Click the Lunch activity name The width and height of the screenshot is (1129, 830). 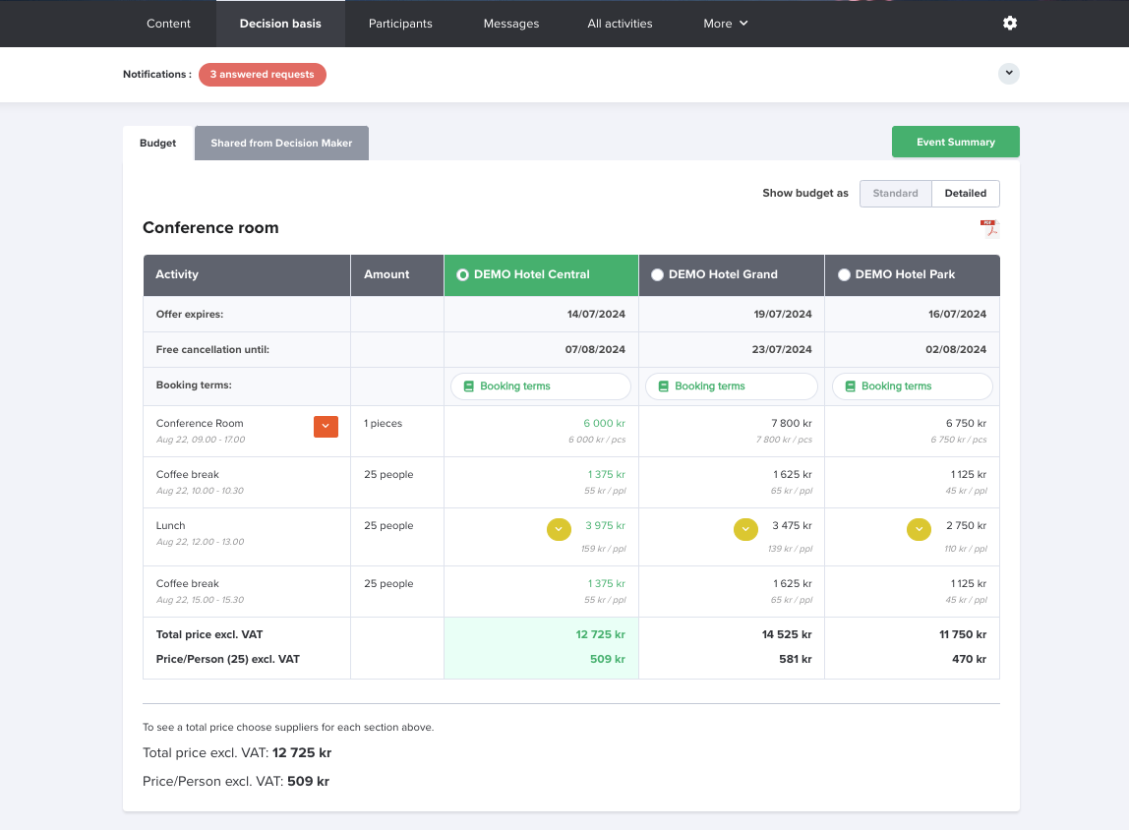click(x=171, y=526)
